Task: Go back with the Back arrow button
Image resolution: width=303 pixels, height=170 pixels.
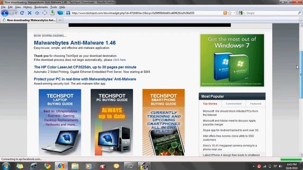Action: pyautogui.click(x=5, y=13)
